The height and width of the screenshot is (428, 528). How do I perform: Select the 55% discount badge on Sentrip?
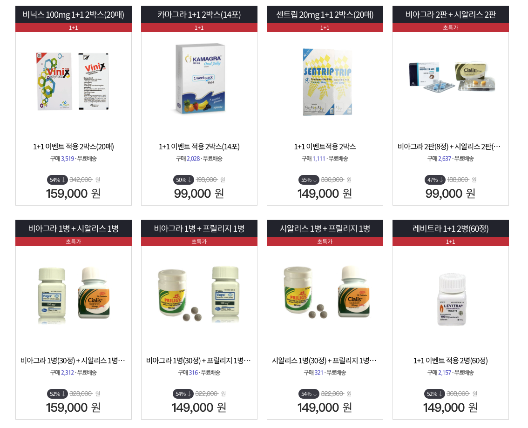click(309, 180)
